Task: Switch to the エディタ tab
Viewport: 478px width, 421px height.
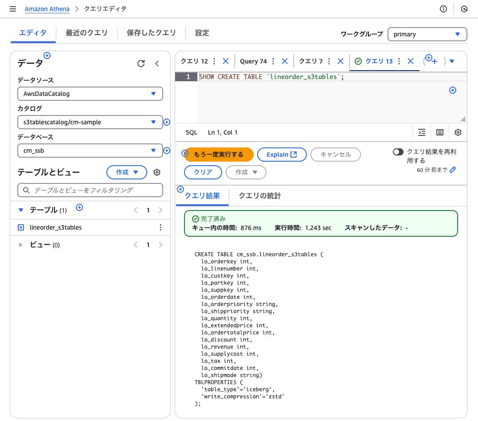Action: (33, 33)
